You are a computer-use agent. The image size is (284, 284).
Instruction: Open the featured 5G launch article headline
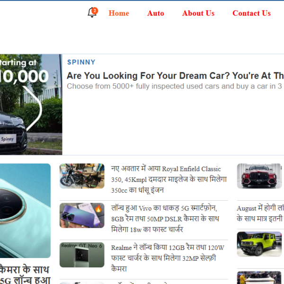[x=25, y=275]
